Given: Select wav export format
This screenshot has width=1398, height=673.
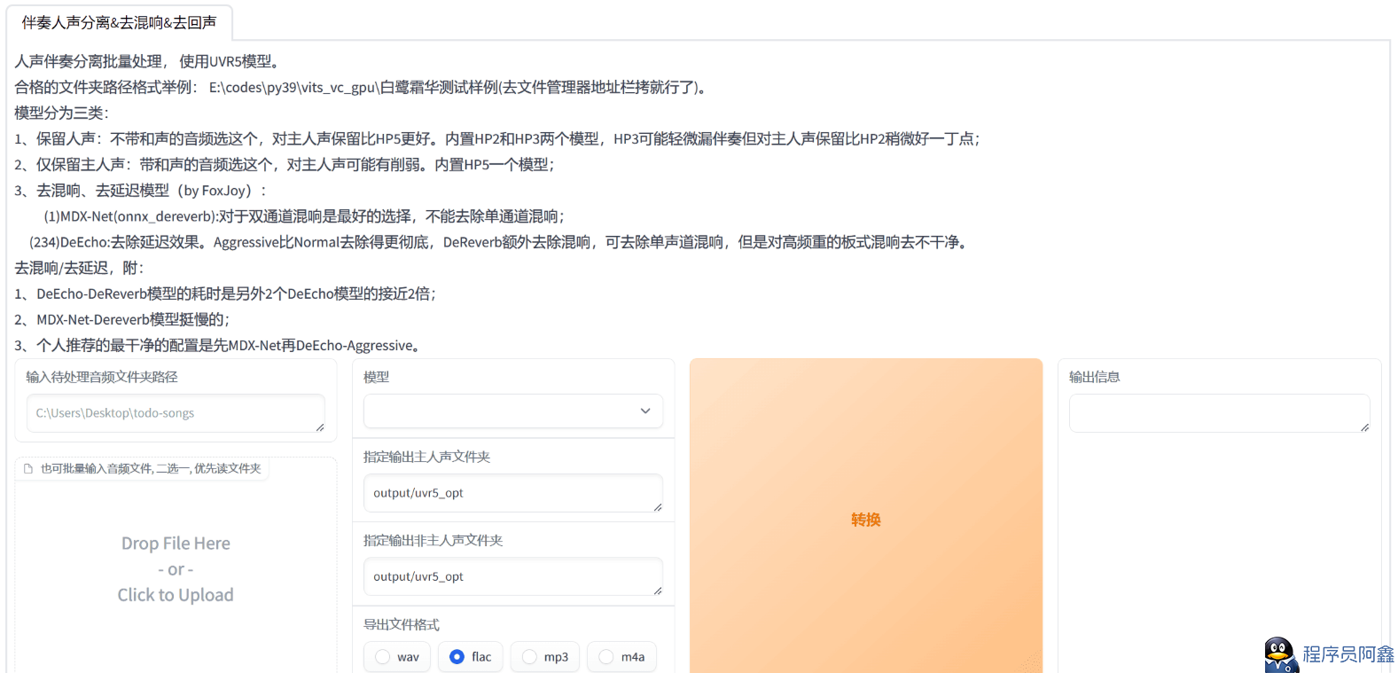Looking at the screenshot, I should click(397, 657).
